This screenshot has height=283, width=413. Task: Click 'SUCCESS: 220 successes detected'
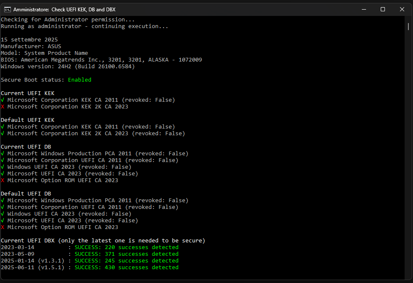pyautogui.click(x=127, y=247)
